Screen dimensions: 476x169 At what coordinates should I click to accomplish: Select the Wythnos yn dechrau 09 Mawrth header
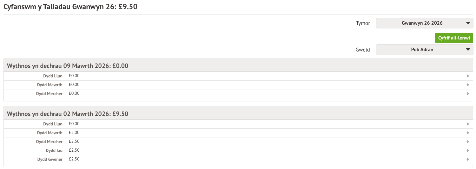(68, 66)
